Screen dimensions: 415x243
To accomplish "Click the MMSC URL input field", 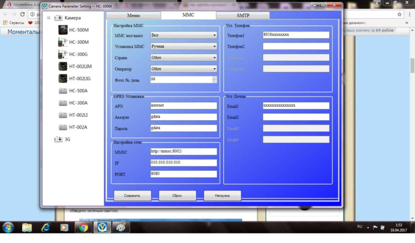I will tap(184, 152).
